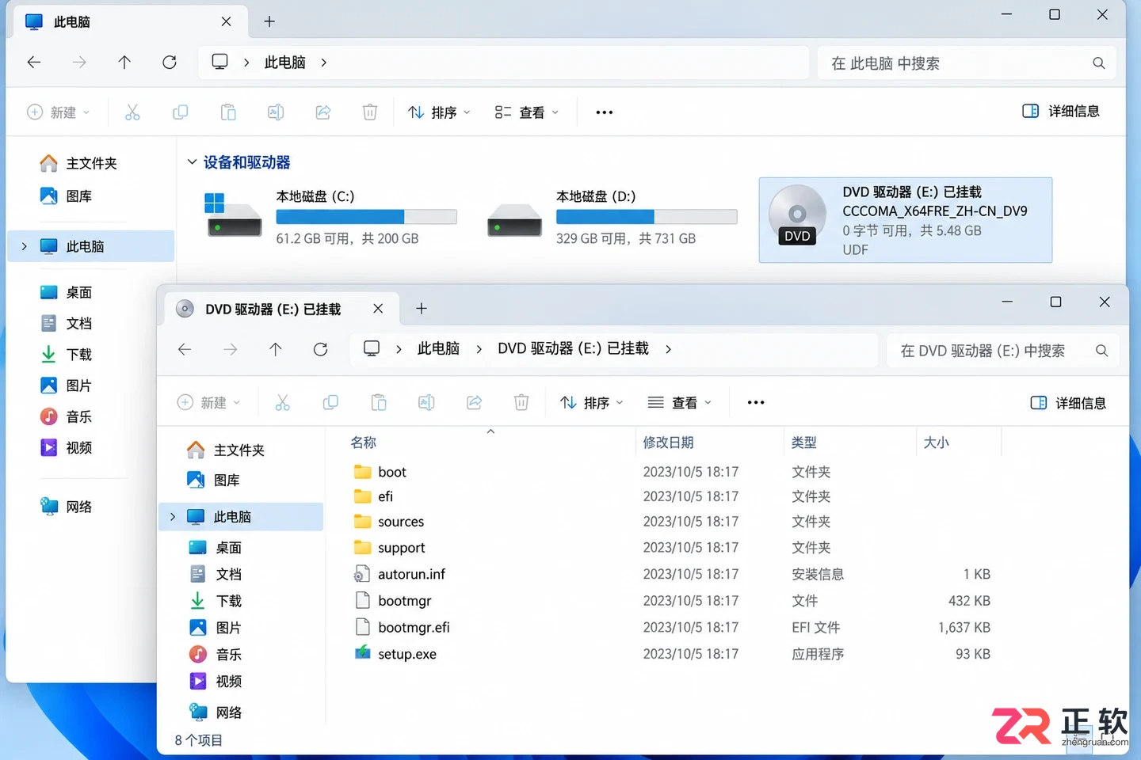Click Rename icon in DVD drive window toolbar
1141x760 pixels.
click(x=426, y=403)
